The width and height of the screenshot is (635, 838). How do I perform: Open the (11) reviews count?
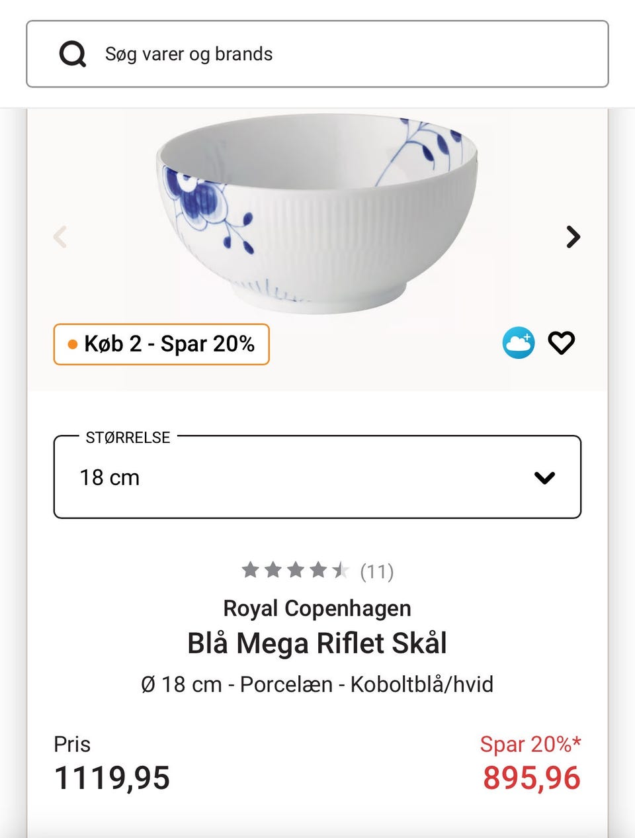(377, 571)
